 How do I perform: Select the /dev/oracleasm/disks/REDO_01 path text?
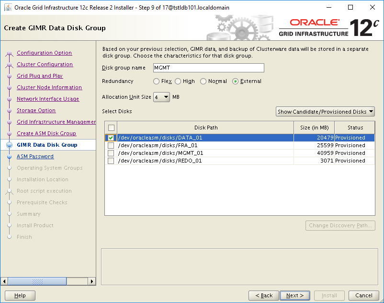[160, 161]
